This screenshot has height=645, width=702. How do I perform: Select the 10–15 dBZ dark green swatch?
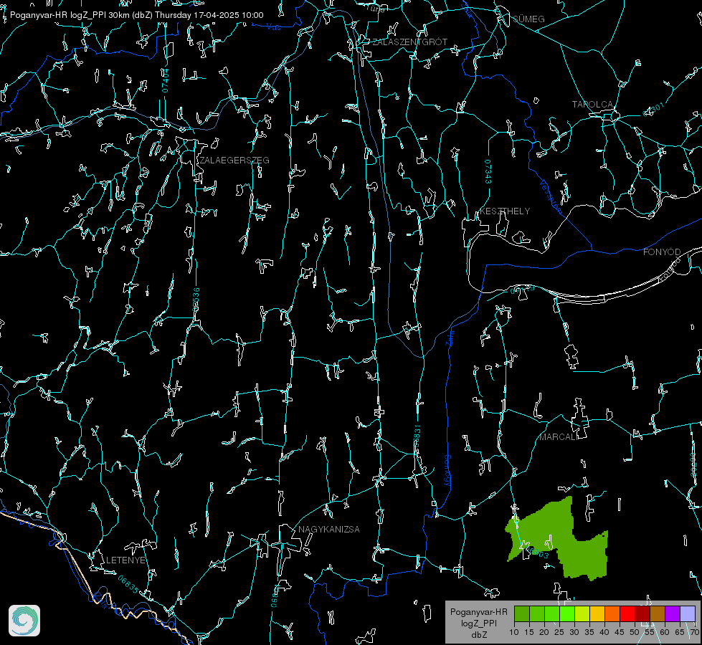coord(522,613)
